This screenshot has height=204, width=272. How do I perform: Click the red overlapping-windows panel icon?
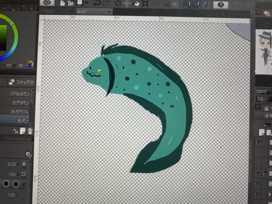click(x=266, y=13)
